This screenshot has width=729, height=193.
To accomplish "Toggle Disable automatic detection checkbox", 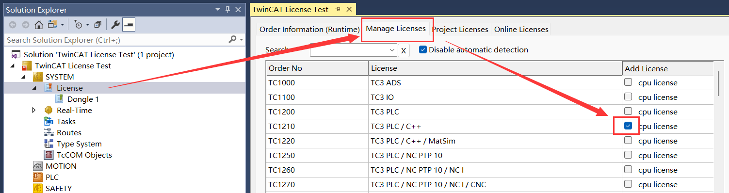I will pyautogui.click(x=422, y=49).
